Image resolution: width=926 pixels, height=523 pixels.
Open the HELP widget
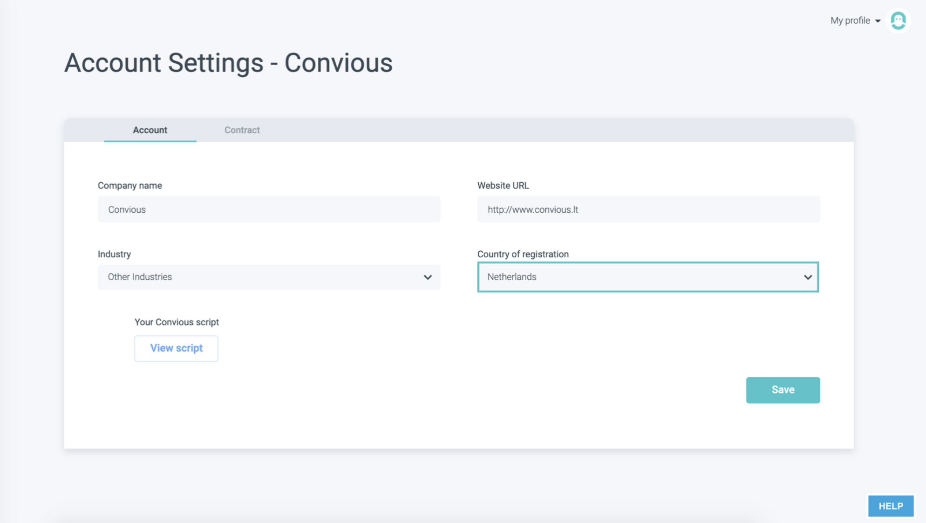(x=890, y=506)
